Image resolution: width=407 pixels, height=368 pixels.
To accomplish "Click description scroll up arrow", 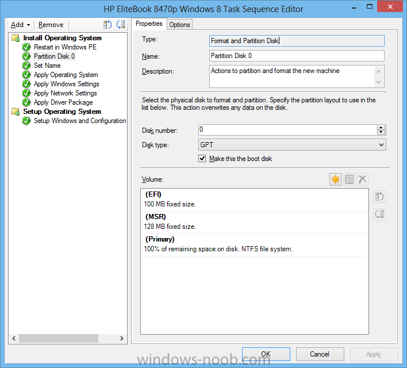I will point(378,71).
